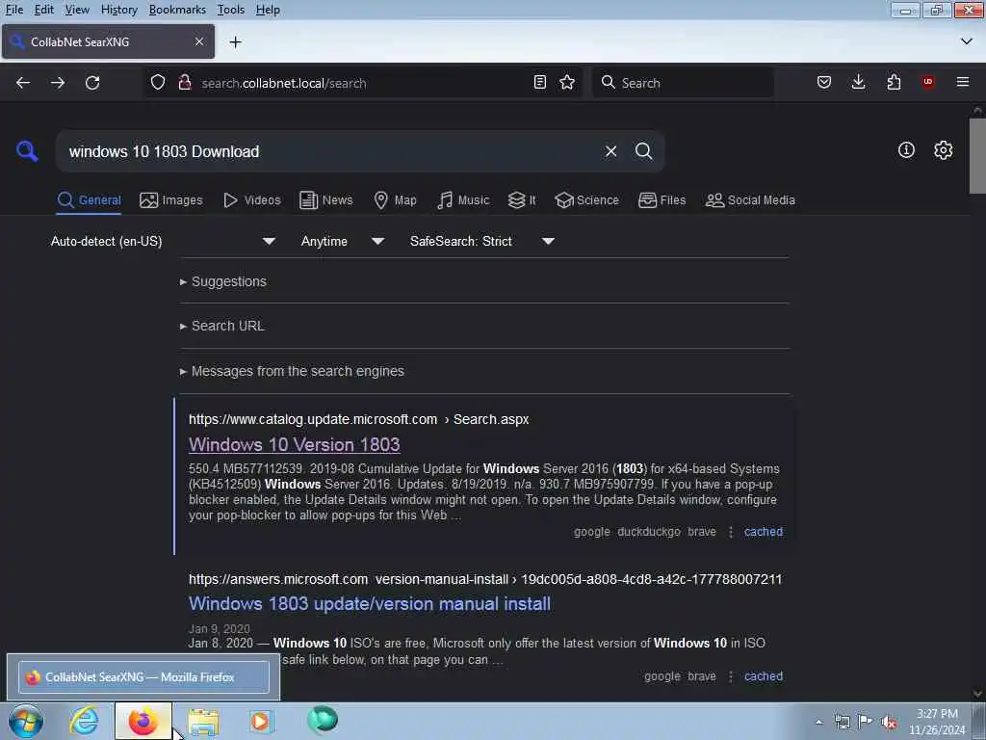The width and height of the screenshot is (986, 740).
Task: Open site security lock icon
Action: [184, 83]
